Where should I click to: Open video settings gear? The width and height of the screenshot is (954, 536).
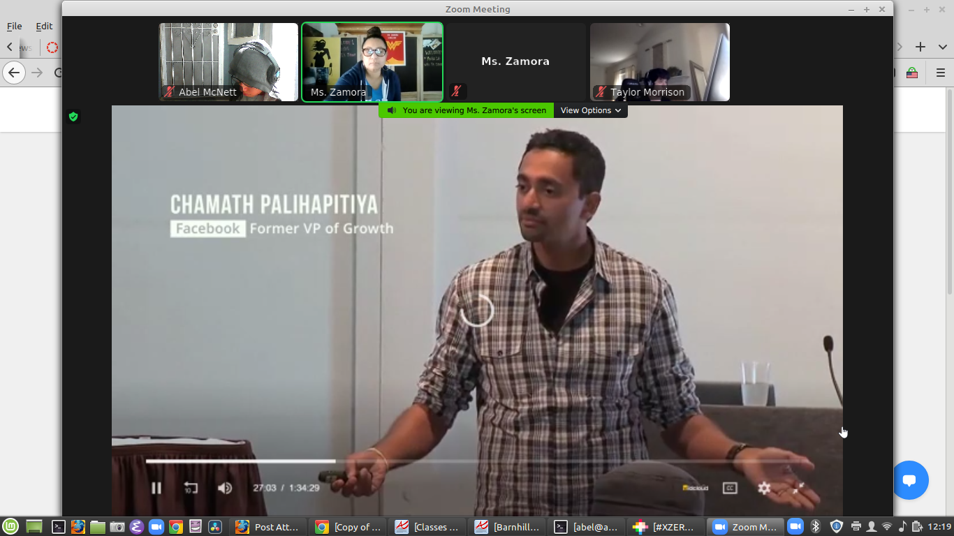[x=764, y=488]
